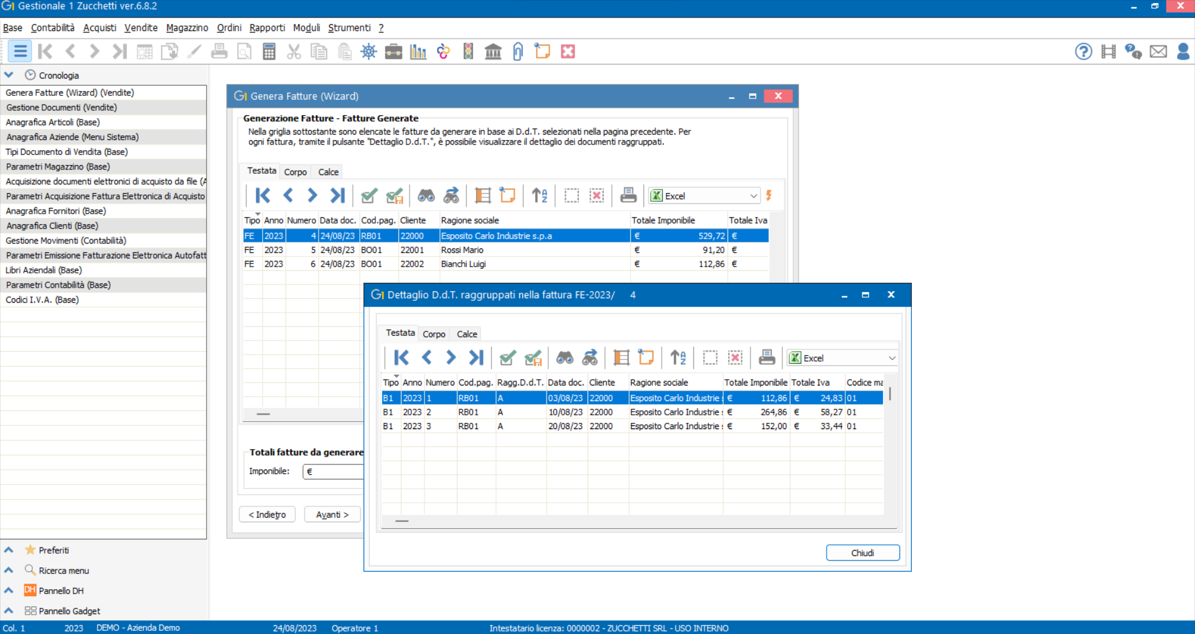Select the calculator icon in the main toolbar

tap(269, 51)
